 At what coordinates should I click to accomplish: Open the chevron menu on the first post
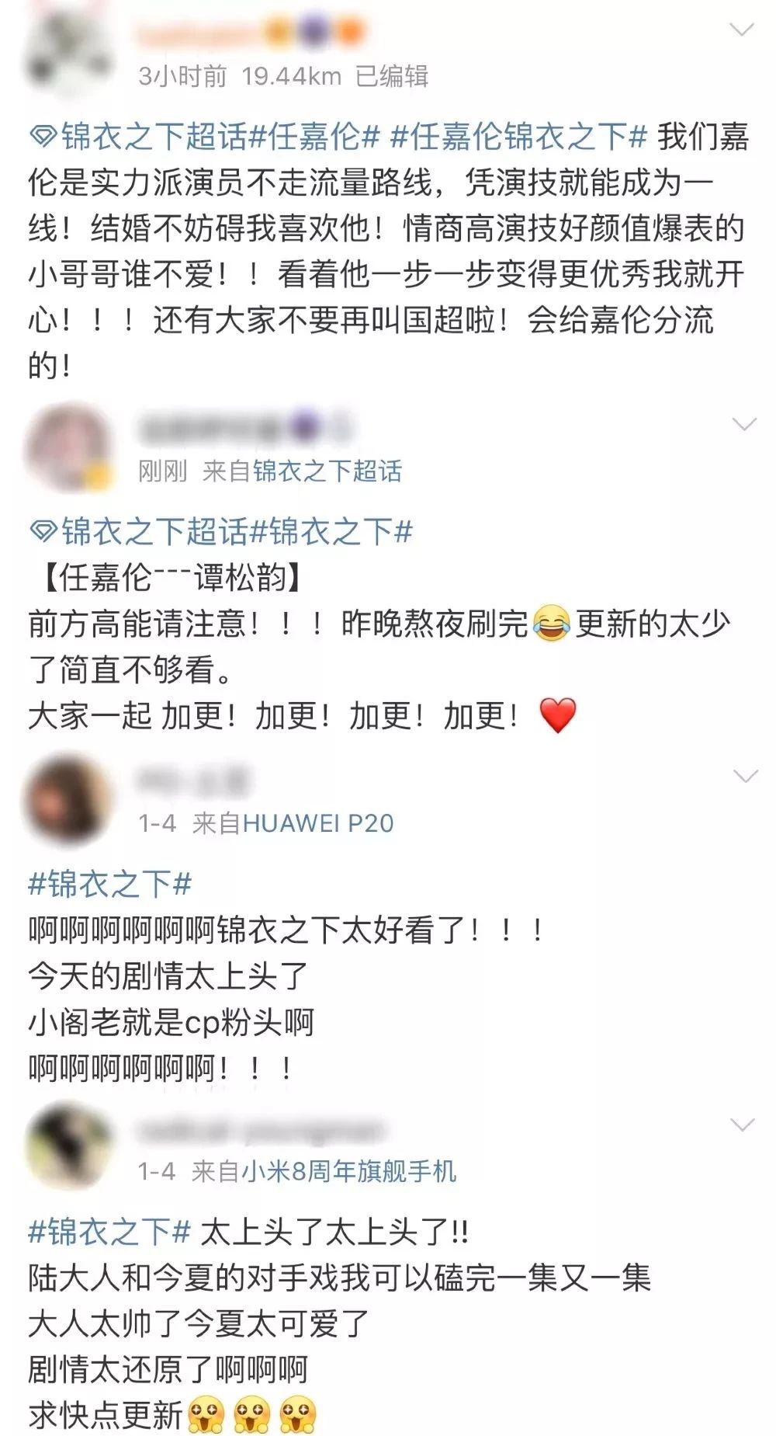click(743, 30)
